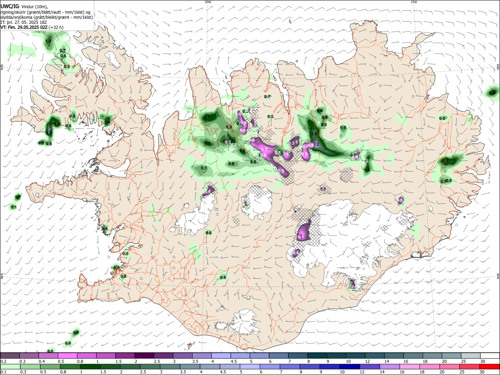Pick the dark teal snow-legend swatch labeled 8
Image resolution: width=500 pixels, height=375 pixels.
coord(317,355)
